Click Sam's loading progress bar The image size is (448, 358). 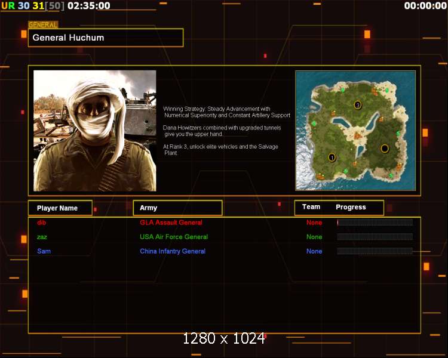(x=375, y=251)
